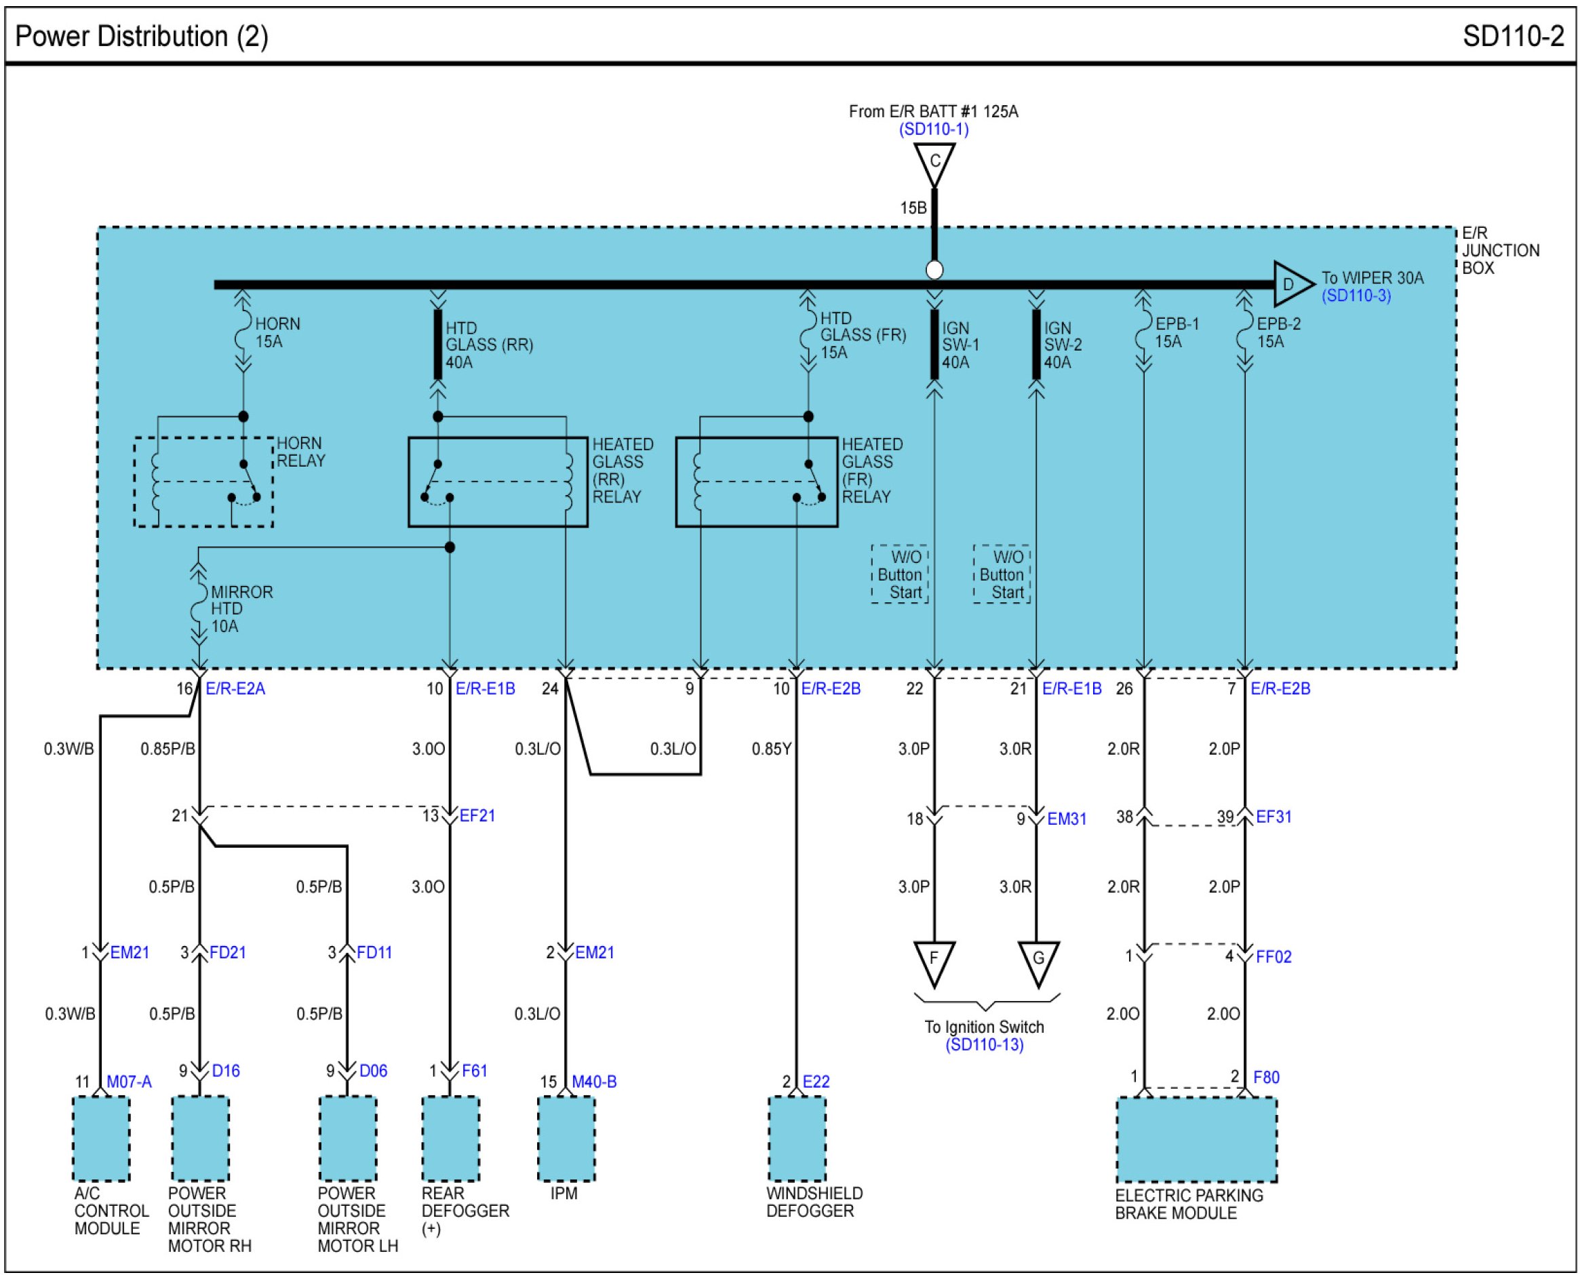Click triangle connector C symbol
The width and height of the screenshot is (1580, 1275).
(934, 161)
